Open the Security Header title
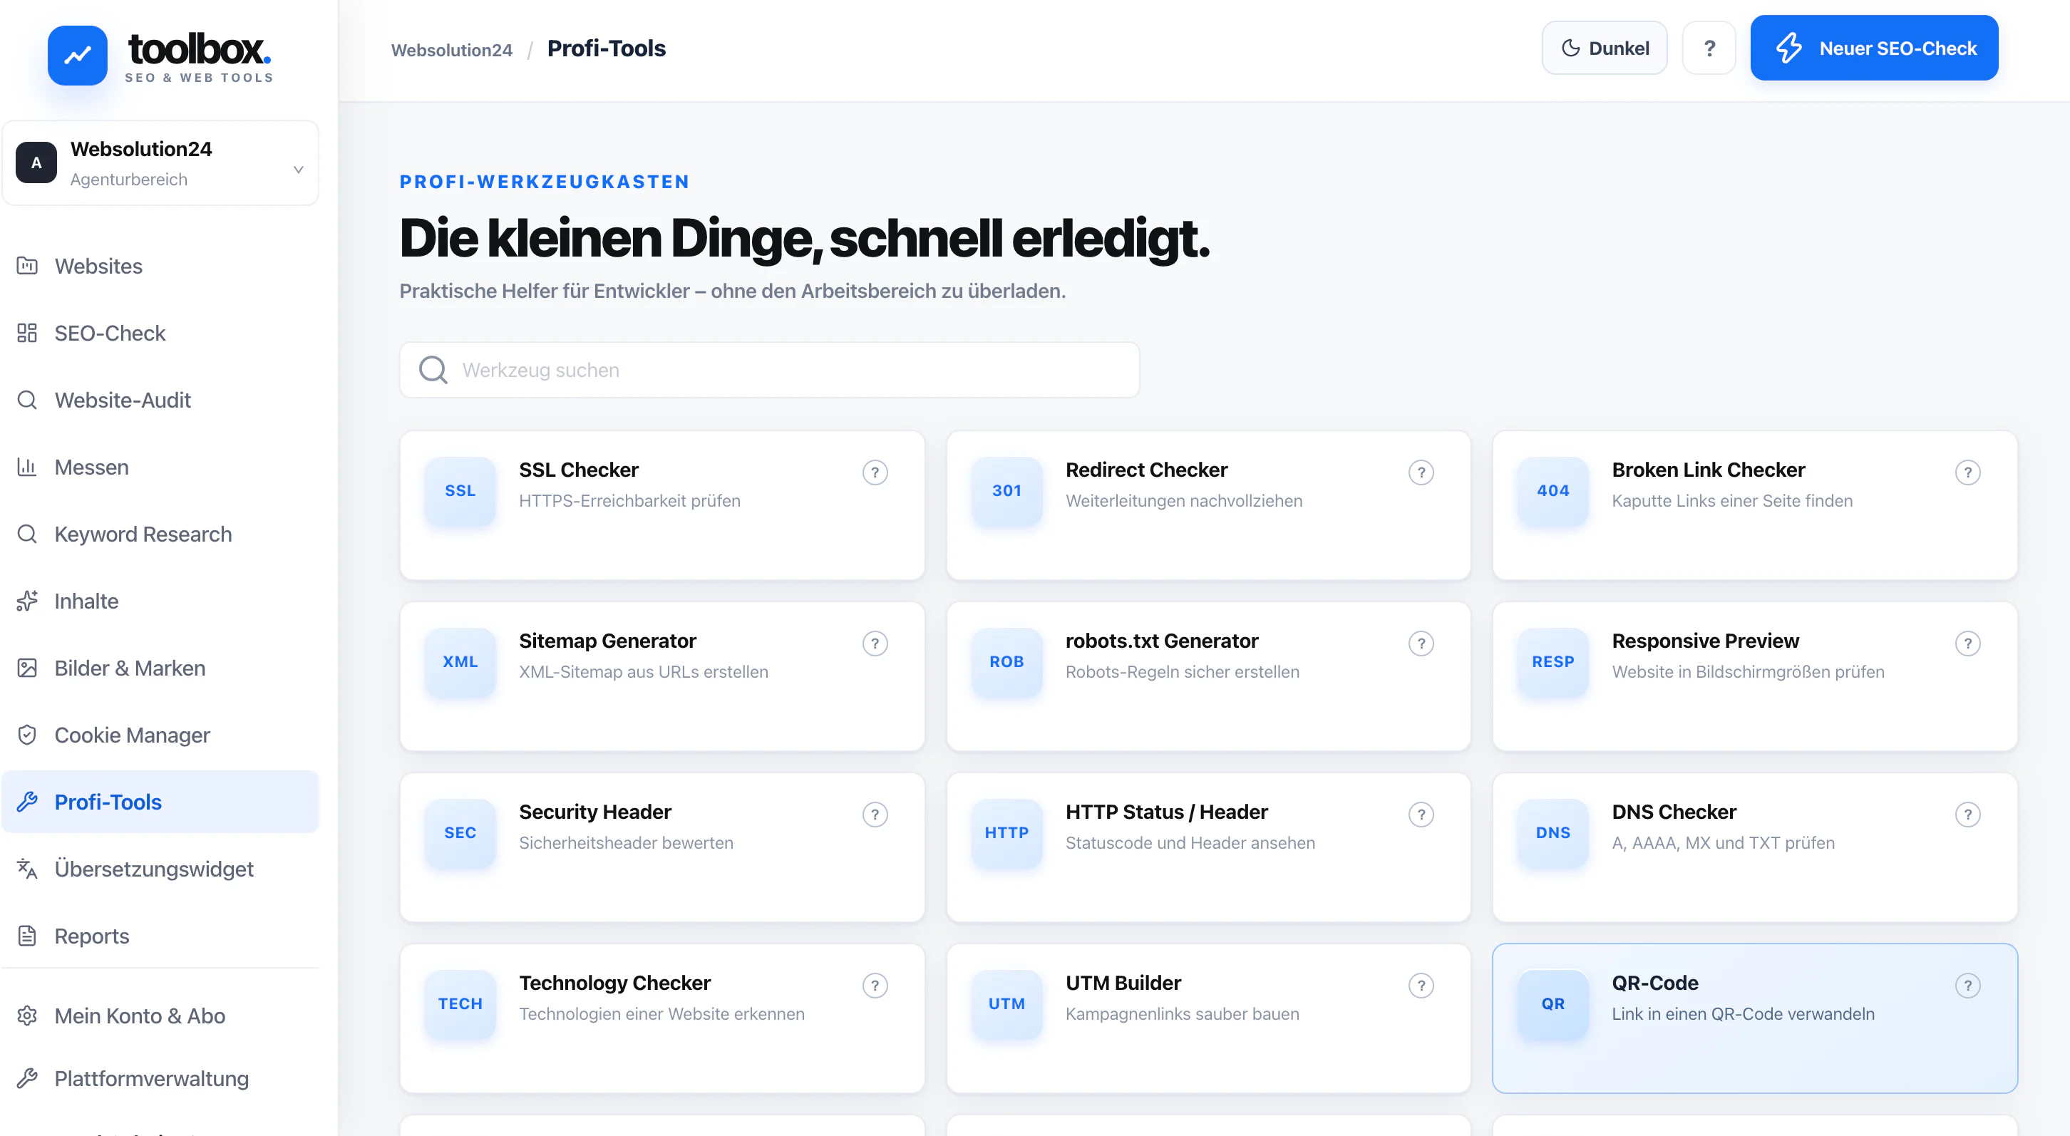 pos(594,812)
